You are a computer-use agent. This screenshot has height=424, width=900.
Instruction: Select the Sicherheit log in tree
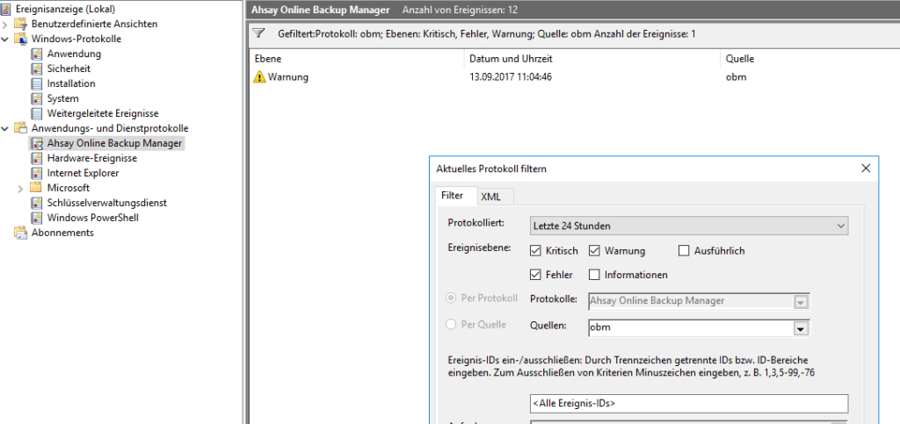[x=69, y=68]
